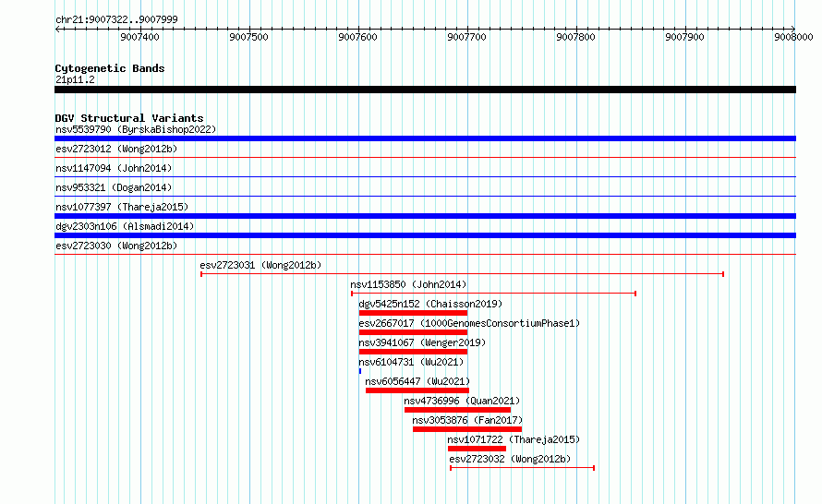The image size is (822, 504).
Task: Click ruler position 9007500
Action: coord(248,37)
